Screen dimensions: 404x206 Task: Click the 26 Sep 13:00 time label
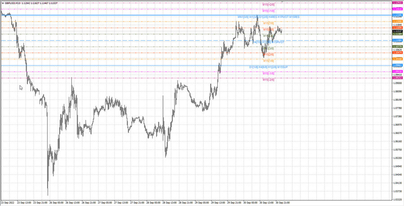point(72,203)
